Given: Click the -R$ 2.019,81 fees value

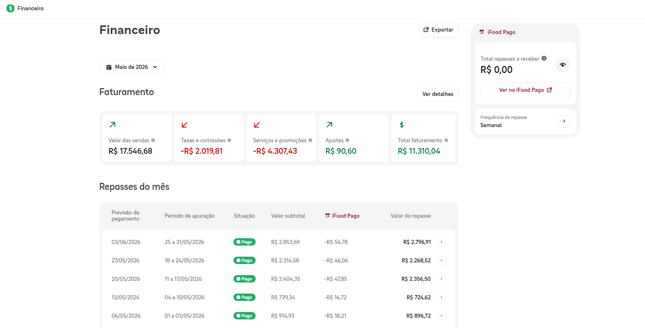Looking at the screenshot, I should [201, 151].
